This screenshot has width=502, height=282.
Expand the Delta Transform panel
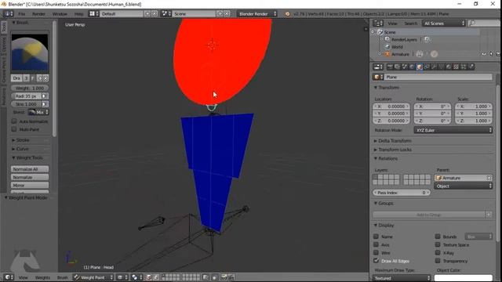(x=395, y=141)
